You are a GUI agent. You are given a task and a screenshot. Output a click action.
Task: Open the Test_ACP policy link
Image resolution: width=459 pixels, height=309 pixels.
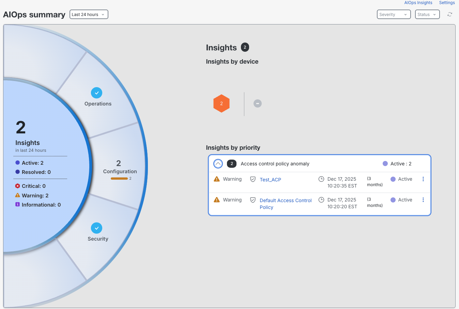coord(270,179)
